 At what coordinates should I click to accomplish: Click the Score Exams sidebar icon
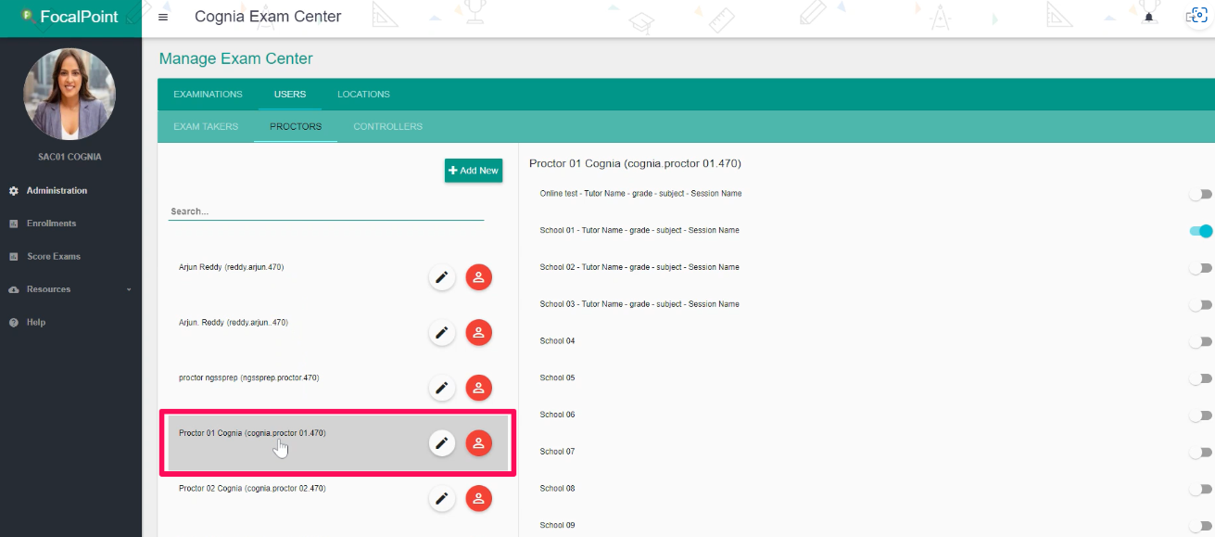pyautogui.click(x=14, y=257)
